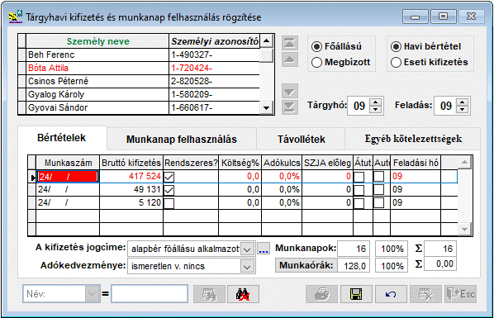
Task: Click the 49 131 Bruttó kifizetés cell
Action: click(131, 190)
